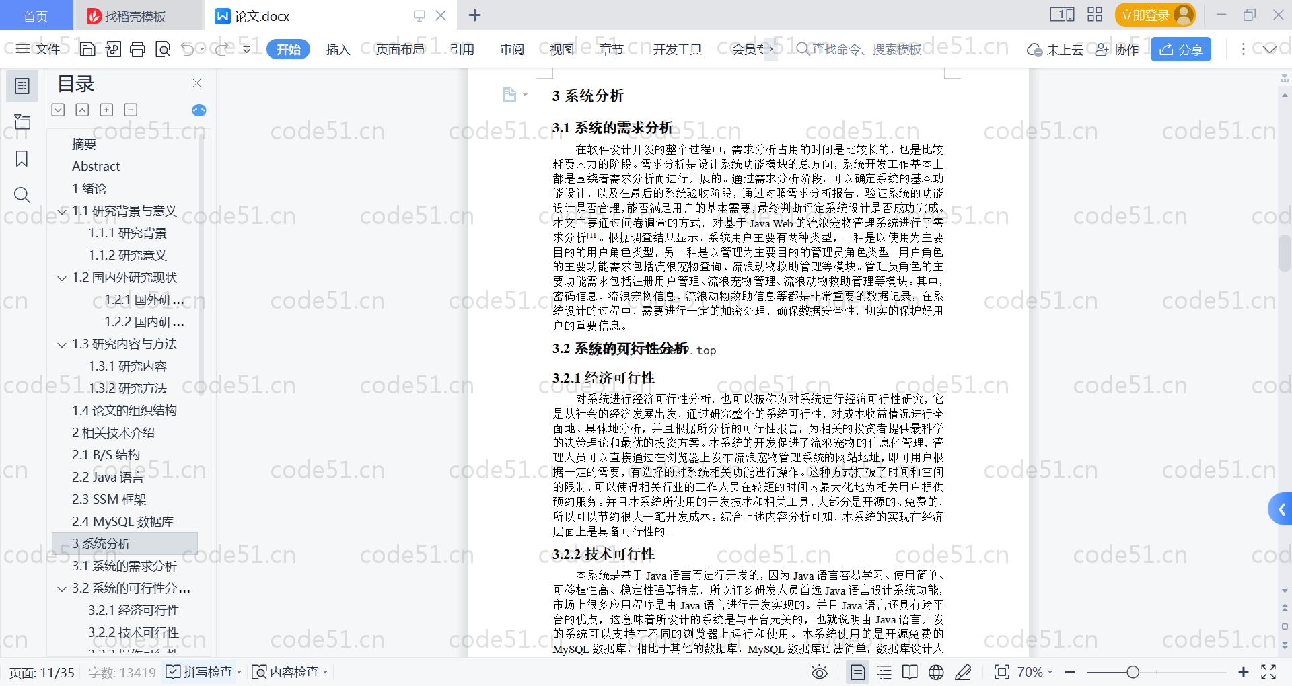Image resolution: width=1292 pixels, height=686 pixels.
Task: Click the app grid icon in title bar
Action: [x=1094, y=15]
